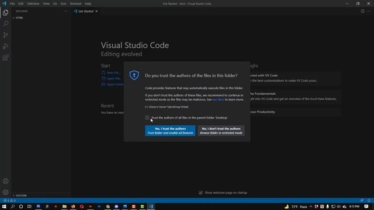Click No, I don't trust the authors
This screenshot has height=210, width=374.
[x=221, y=131]
